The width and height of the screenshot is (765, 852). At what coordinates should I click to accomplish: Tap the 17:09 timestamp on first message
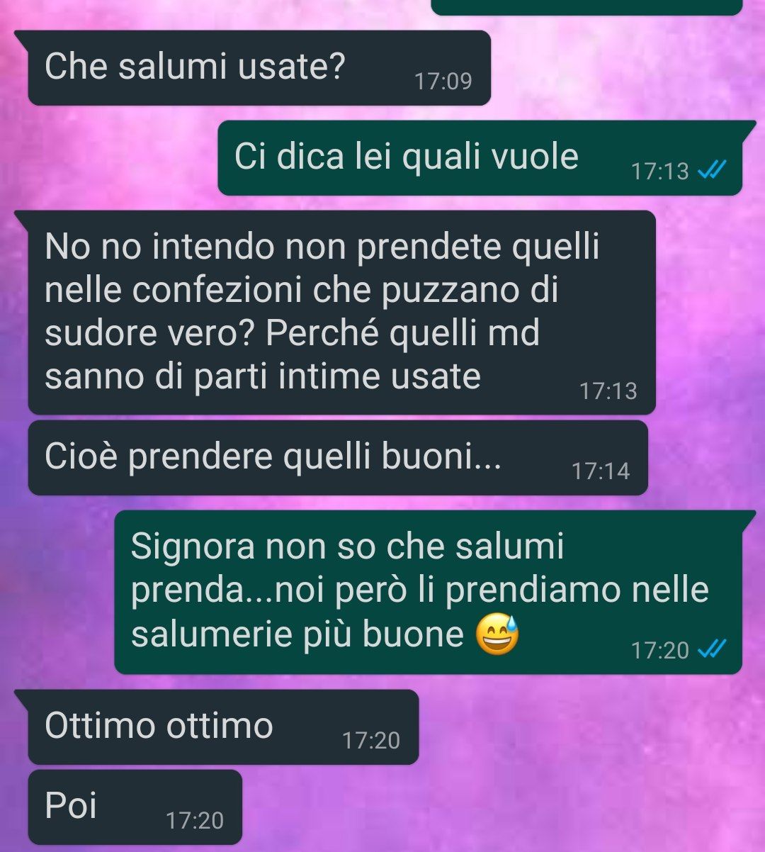click(443, 82)
